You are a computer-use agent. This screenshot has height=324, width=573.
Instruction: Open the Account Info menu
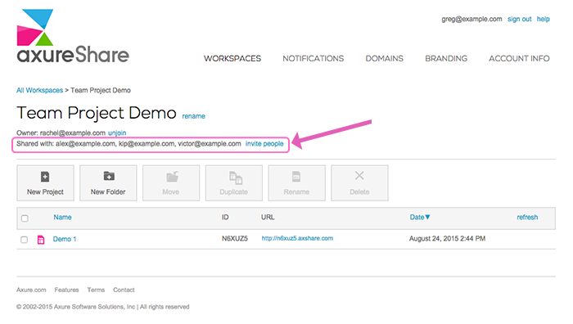(x=519, y=58)
